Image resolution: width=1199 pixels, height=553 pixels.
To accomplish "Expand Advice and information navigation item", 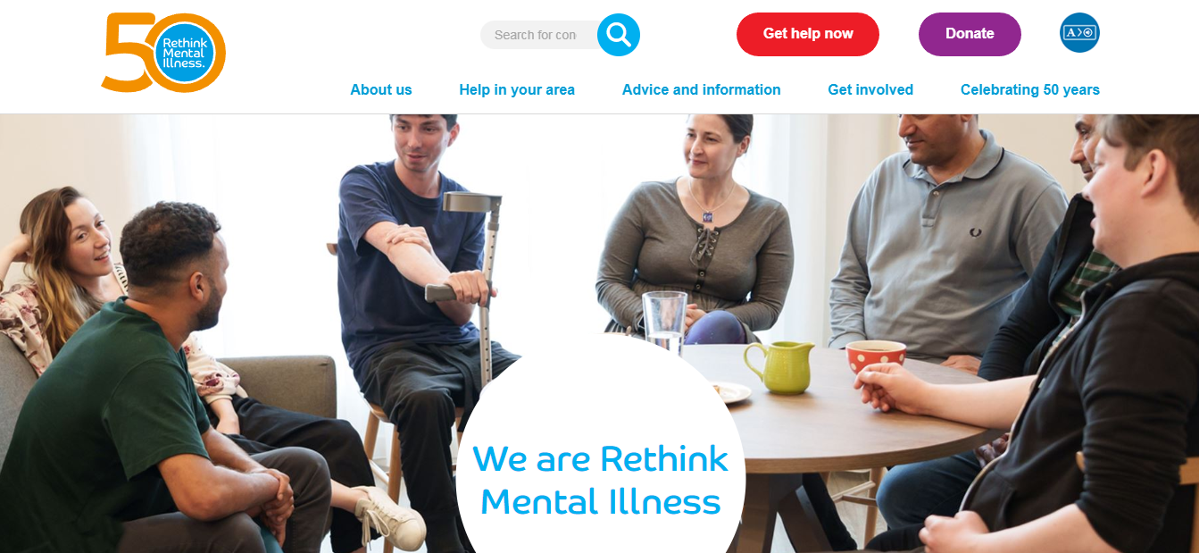I will 702,89.
